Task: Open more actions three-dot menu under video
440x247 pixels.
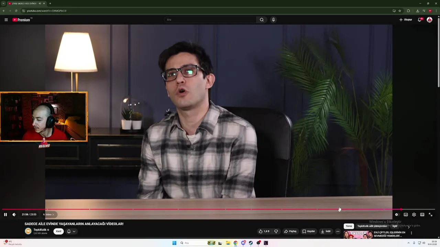Action: coord(338,231)
